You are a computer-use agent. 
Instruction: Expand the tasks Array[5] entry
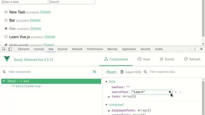[109, 97]
